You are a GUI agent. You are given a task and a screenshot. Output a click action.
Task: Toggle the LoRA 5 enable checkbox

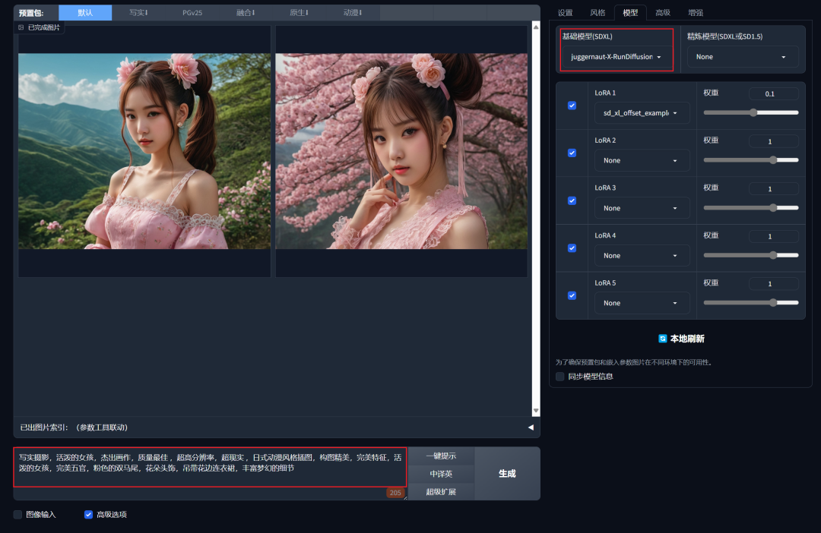tap(572, 295)
